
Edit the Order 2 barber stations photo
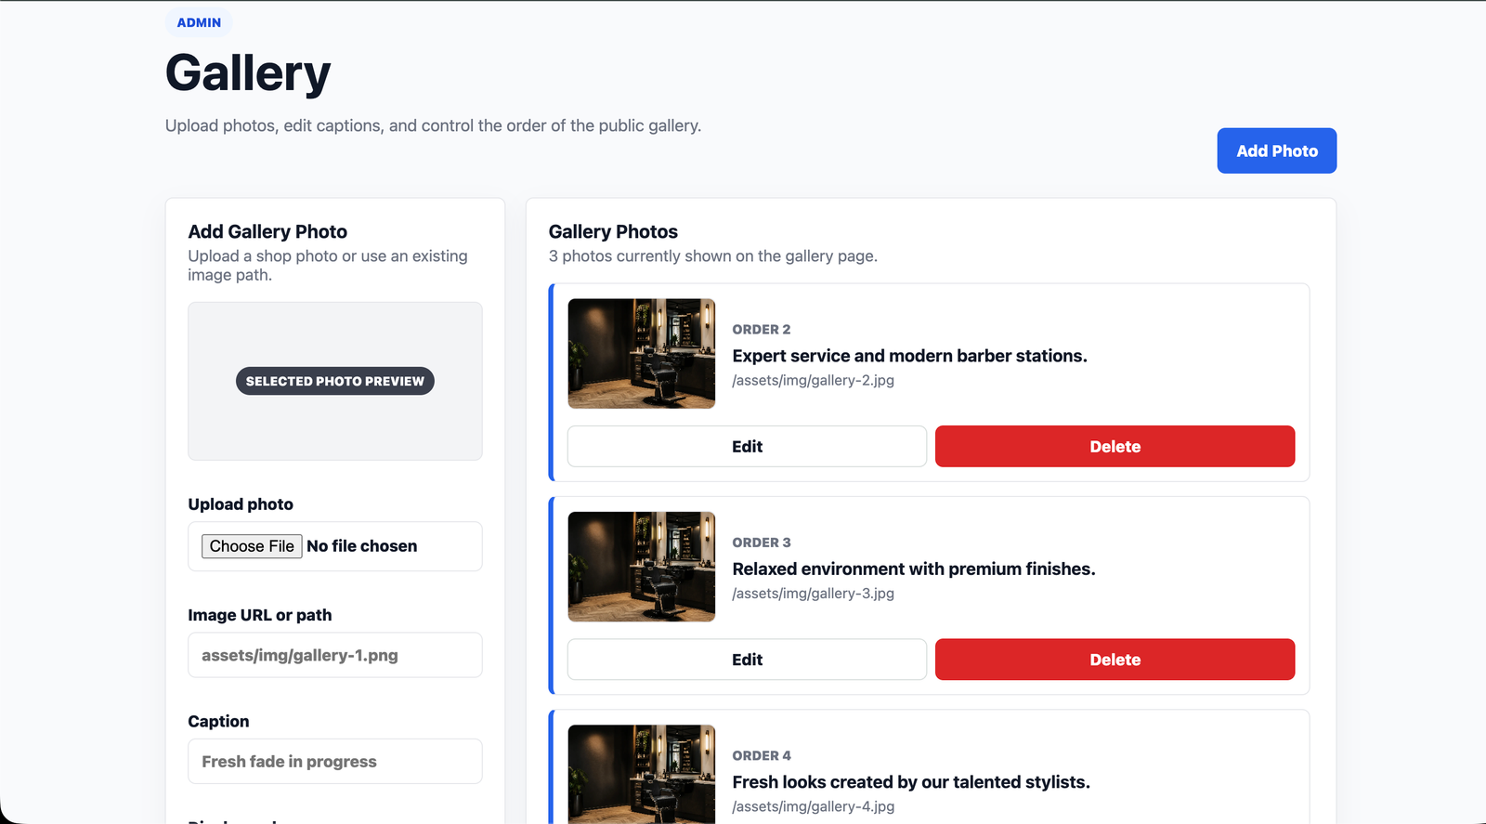(747, 446)
